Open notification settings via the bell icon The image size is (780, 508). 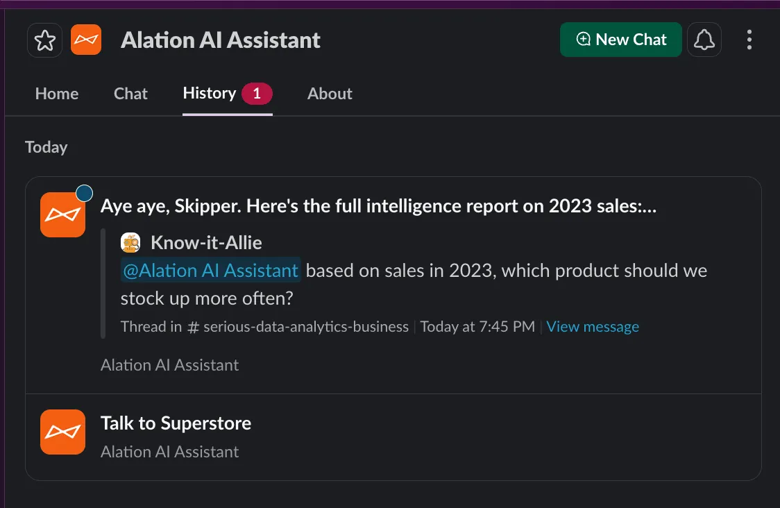click(704, 40)
